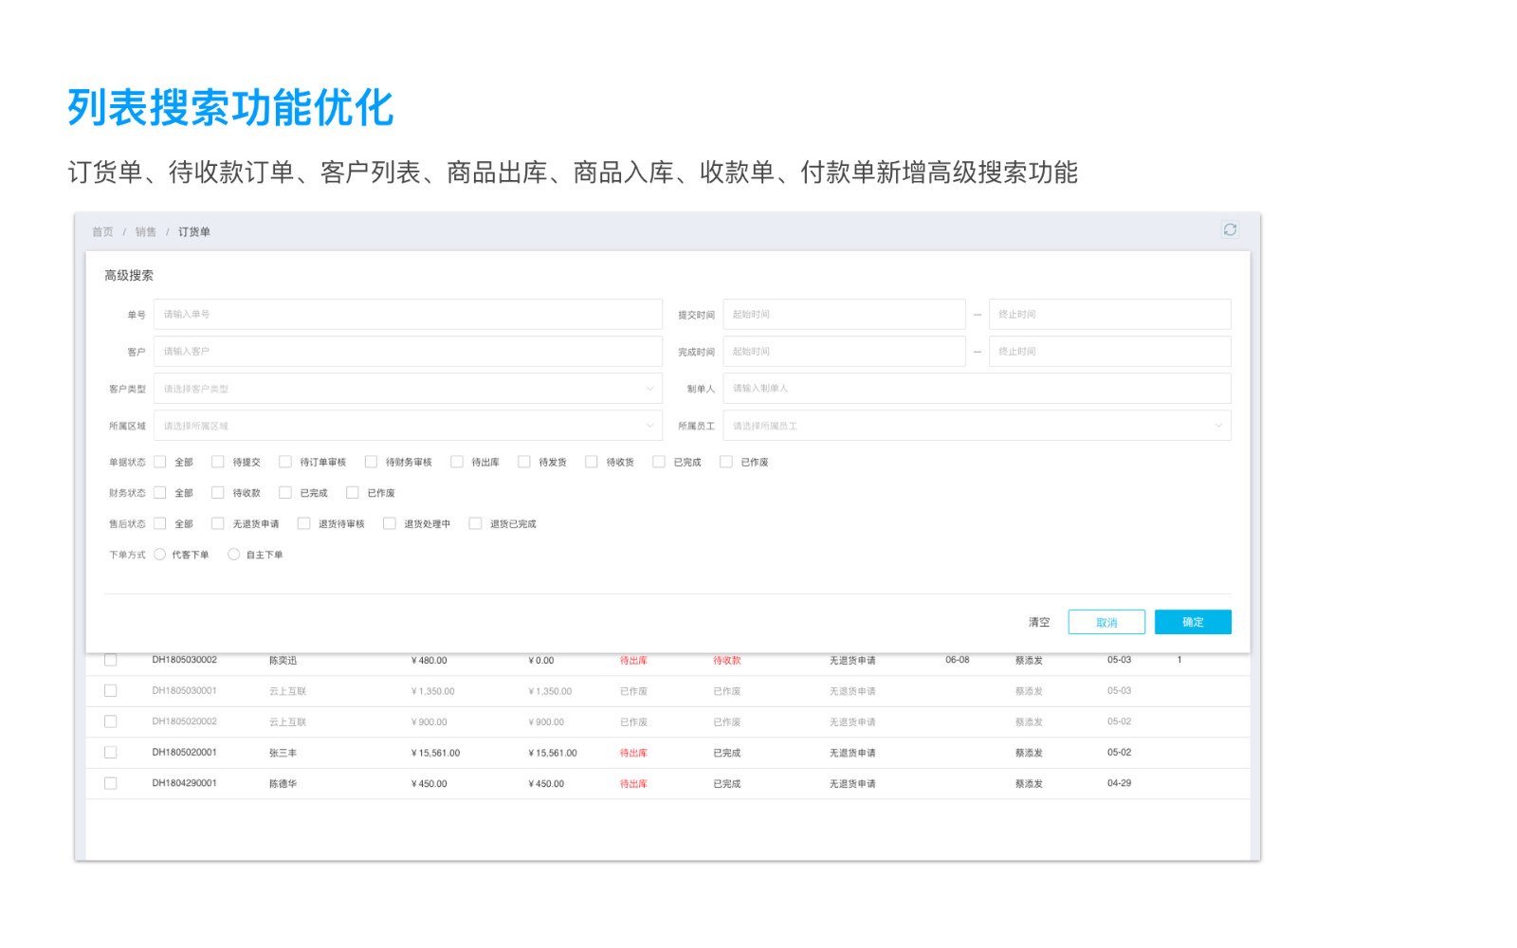Open the 所属员工 dropdown list
The width and height of the screenshot is (1517, 948).
977,426
